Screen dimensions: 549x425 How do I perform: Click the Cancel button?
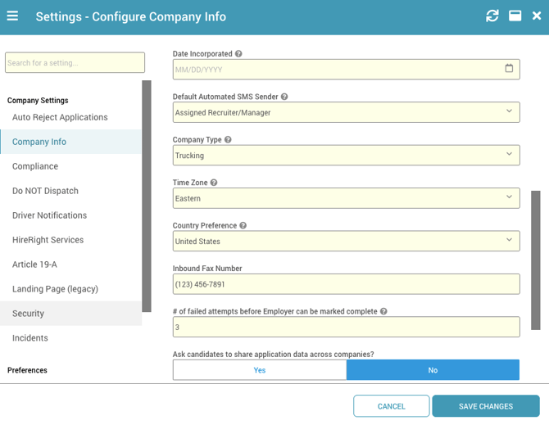[392, 406]
